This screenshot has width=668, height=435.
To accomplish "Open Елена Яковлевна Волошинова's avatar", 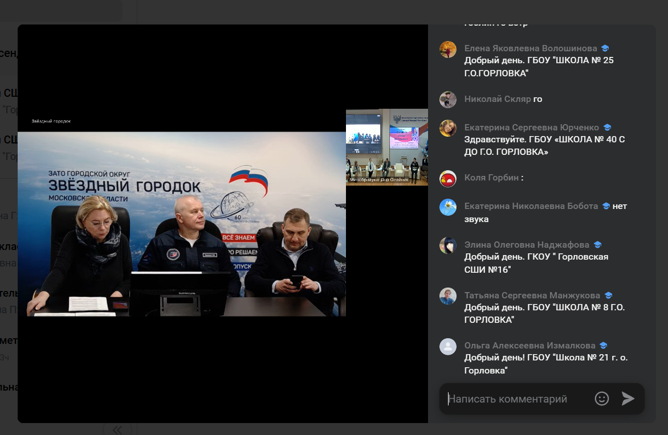I will (448, 50).
